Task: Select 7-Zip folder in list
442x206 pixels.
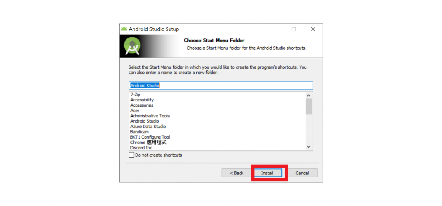Action: point(135,95)
